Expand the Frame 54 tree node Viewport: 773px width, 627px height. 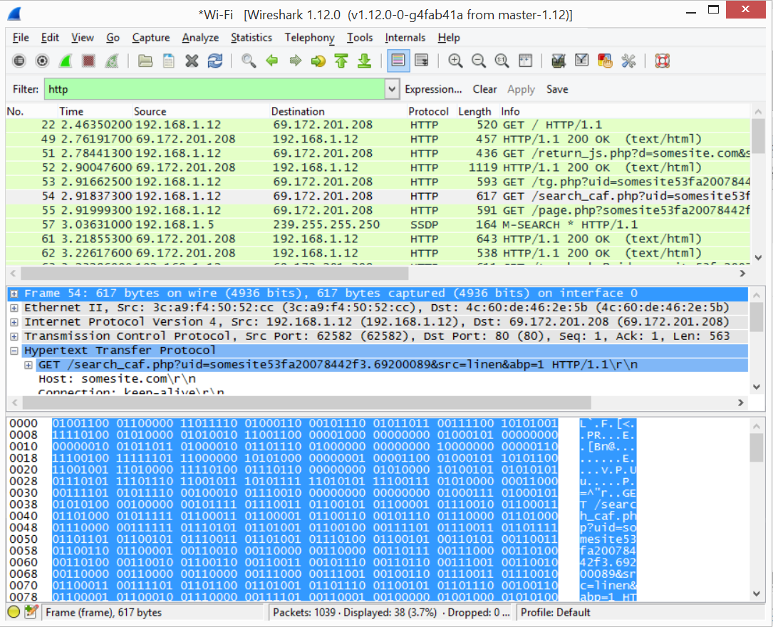point(14,294)
